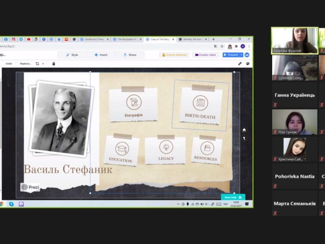Click the home view icon on canvas
The image size is (325, 244).
[244, 130]
